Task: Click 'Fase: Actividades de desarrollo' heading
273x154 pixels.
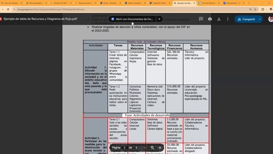Action: pyautogui.click(x=147, y=115)
